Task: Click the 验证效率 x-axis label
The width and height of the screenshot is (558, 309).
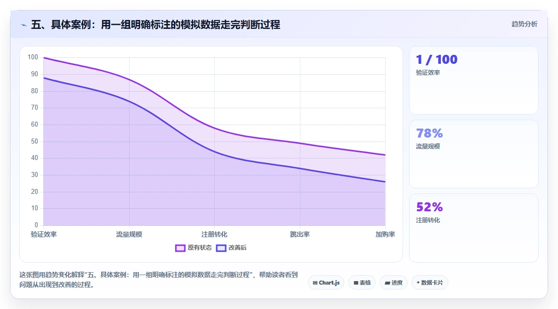Action: pos(44,234)
